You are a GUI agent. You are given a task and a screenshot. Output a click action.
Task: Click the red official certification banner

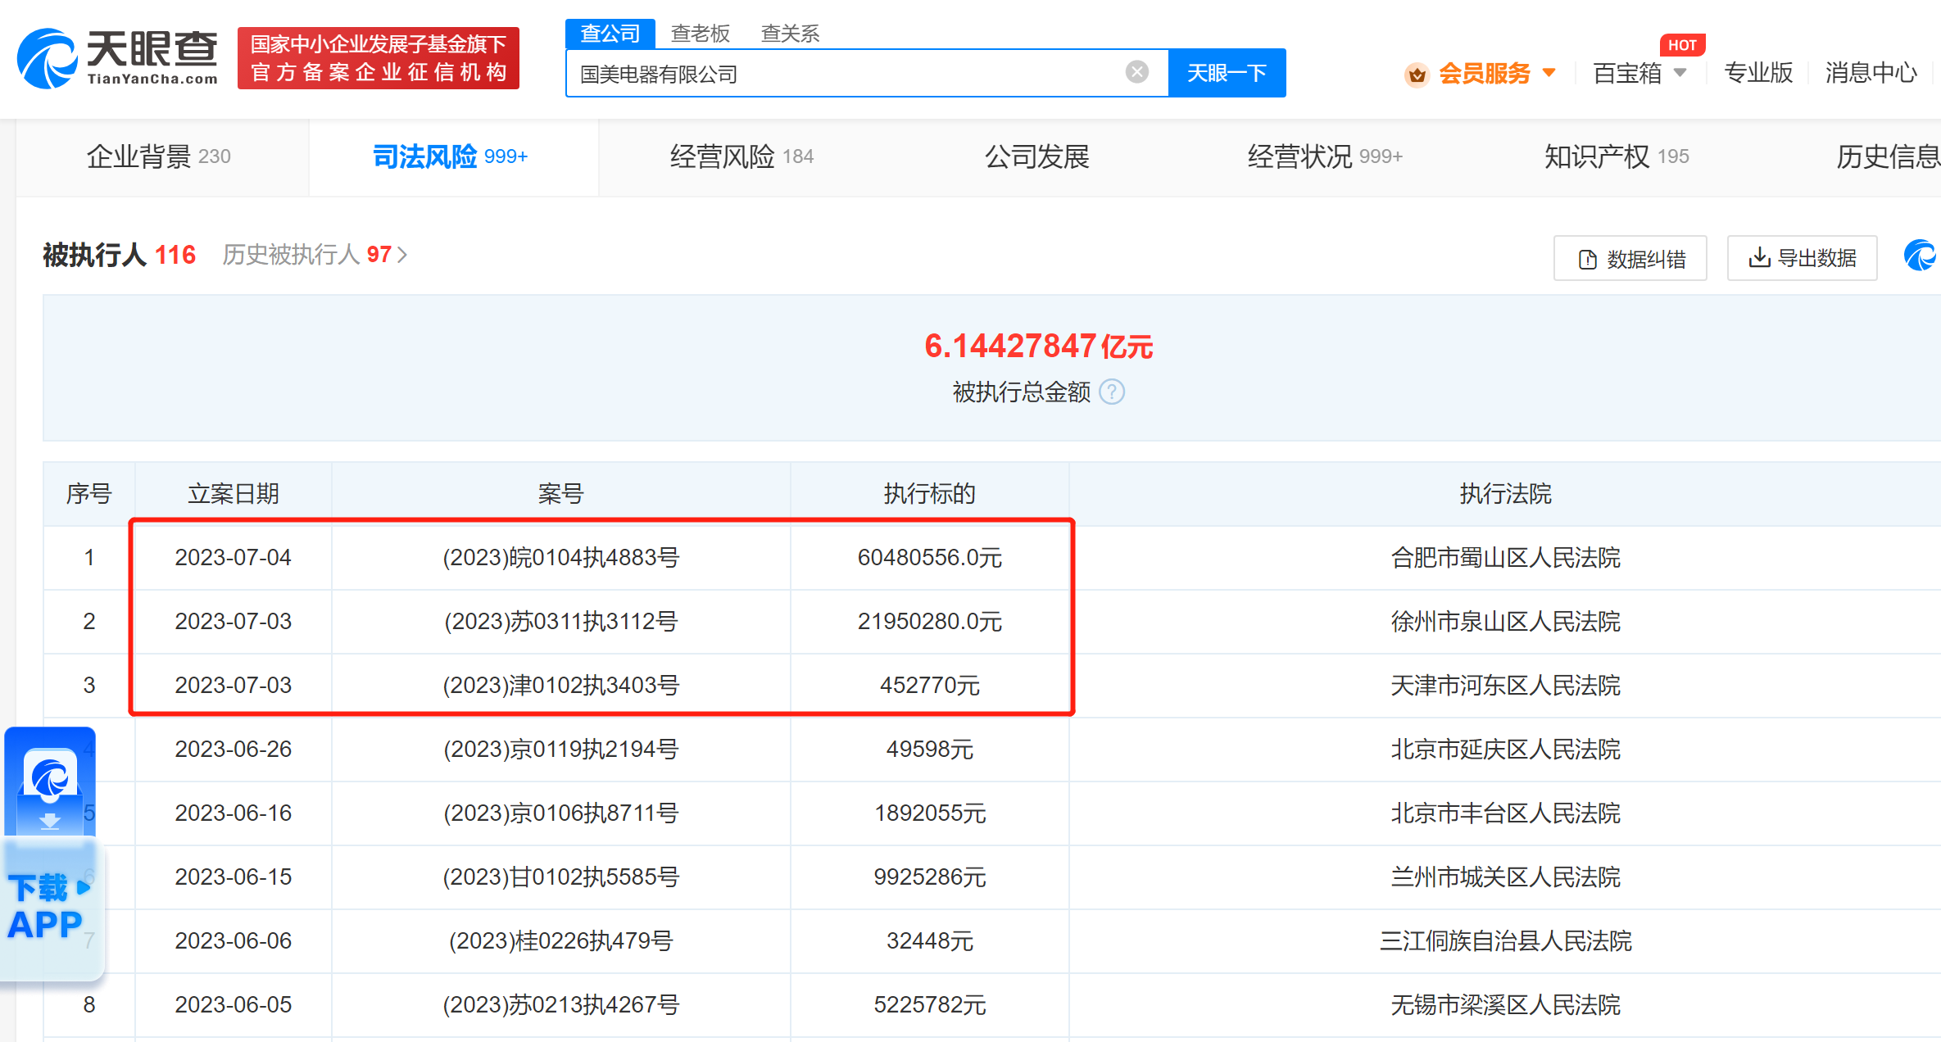click(x=378, y=58)
